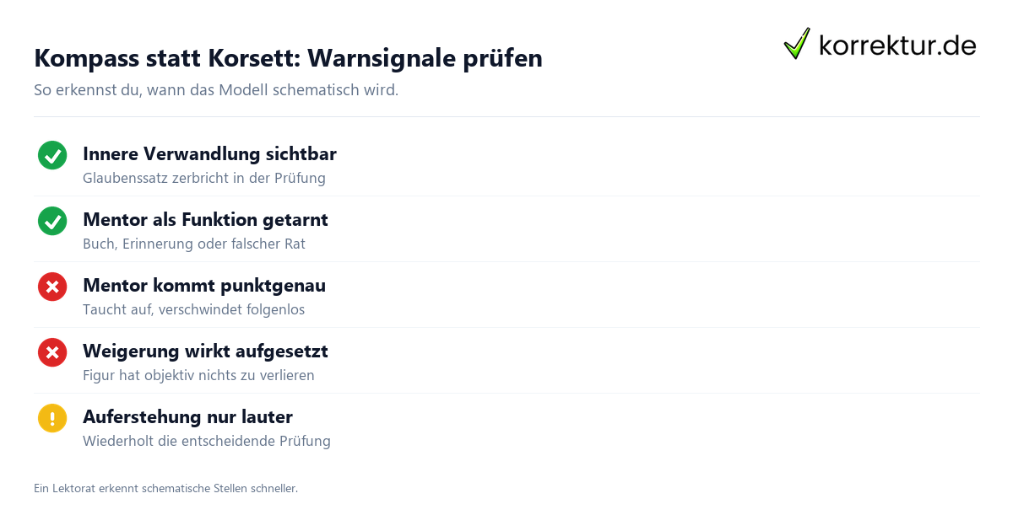Click the footer note about Ein Lektorat
The height and width of the screenshot is (531, 1013).
coord(165,488)
